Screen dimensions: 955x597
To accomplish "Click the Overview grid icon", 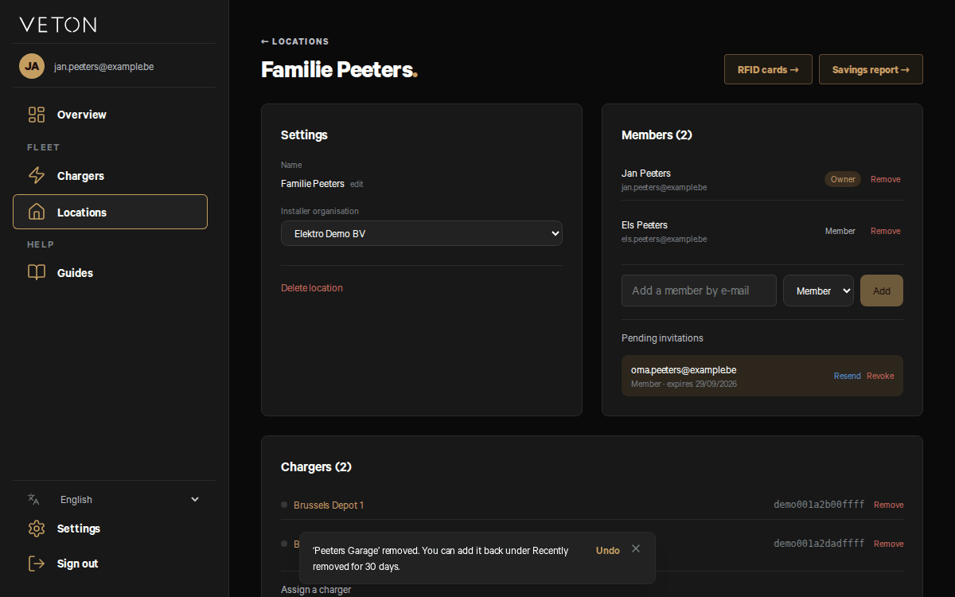I will point(37,115).
